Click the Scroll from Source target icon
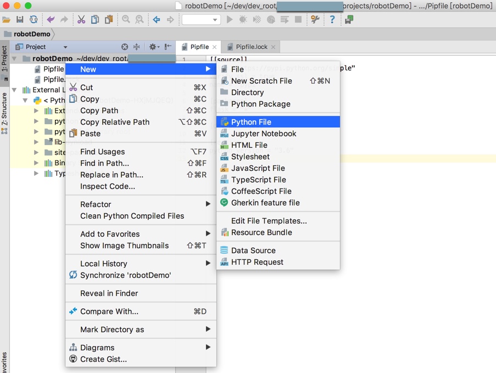Viewport: 496px width, 373px height. pyautogui.click(x=125, y=47)
